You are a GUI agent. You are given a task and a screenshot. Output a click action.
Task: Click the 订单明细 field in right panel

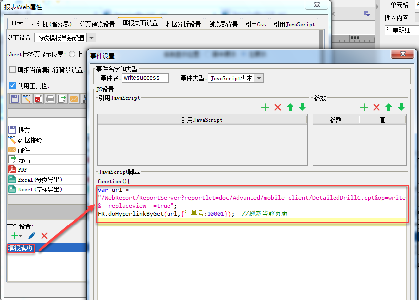point(402,30)
